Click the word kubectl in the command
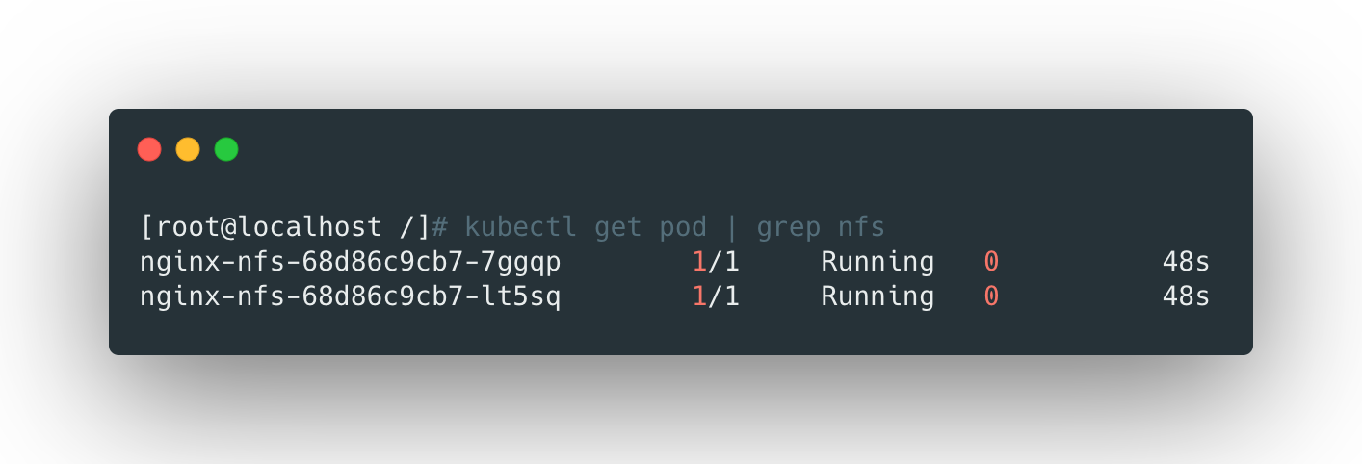1362x464 pixels. point(520,227)
